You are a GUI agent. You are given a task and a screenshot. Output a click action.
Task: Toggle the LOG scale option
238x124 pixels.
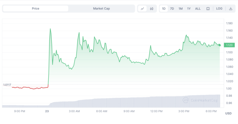pyautogui.click(x=219, y=8)
